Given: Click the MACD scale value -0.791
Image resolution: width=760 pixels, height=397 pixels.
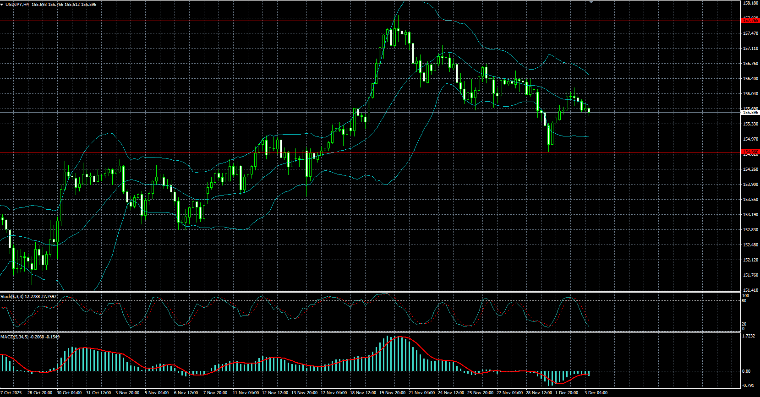Looking at the screenshot, I should pyautogui.click(x=748, y=385).
